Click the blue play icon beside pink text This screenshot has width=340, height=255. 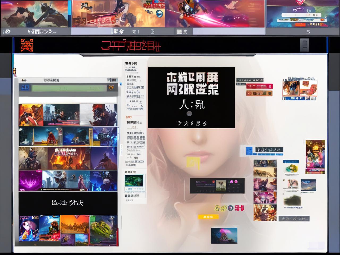tap(231, 208)
